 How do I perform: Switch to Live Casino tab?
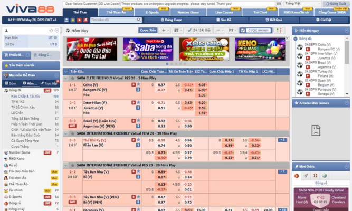coord(224,12)
